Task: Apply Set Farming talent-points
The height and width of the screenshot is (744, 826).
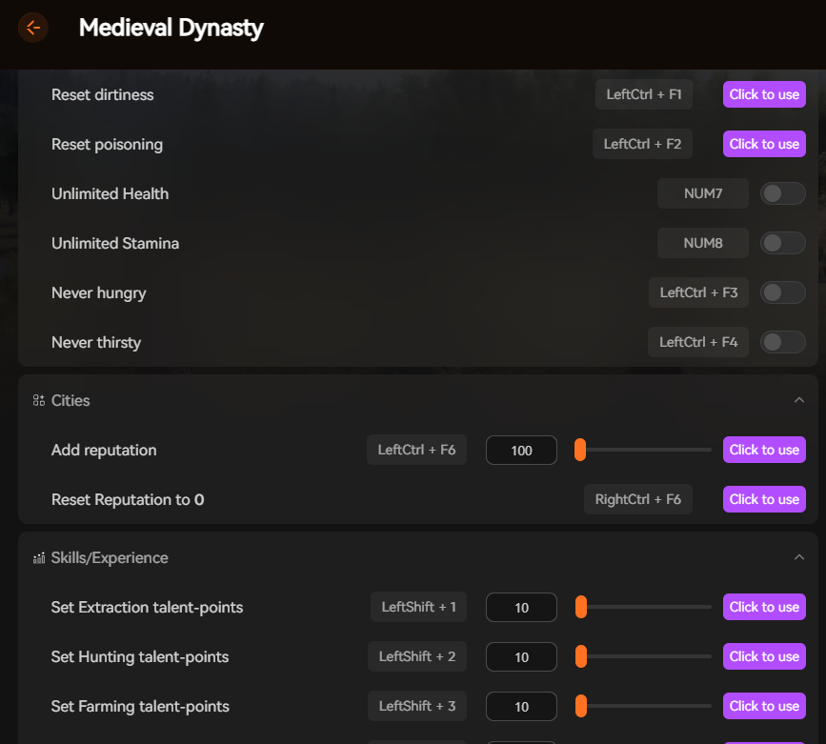Action: tap(764, 706)
